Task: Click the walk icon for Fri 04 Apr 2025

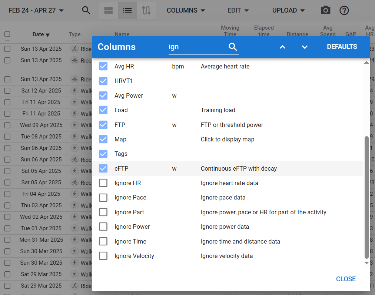Action: point(74,194)
